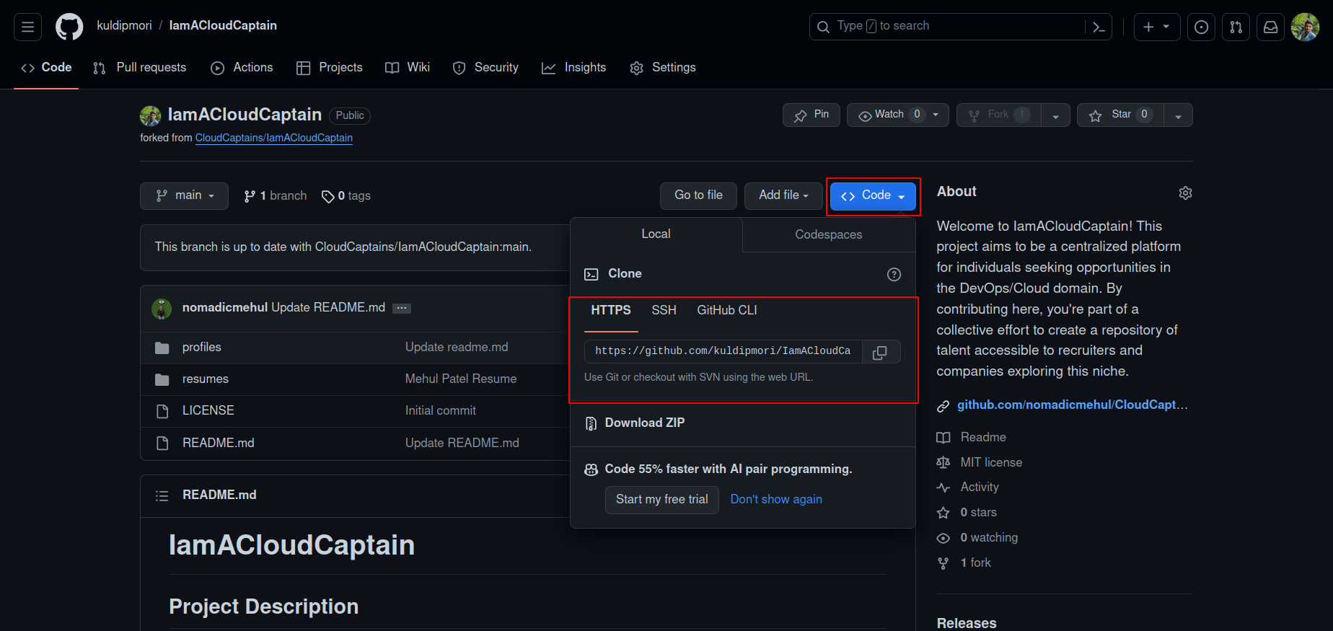Open the Insights tab
Viewport: 1333px width, 631px height.
click(574, 68)
